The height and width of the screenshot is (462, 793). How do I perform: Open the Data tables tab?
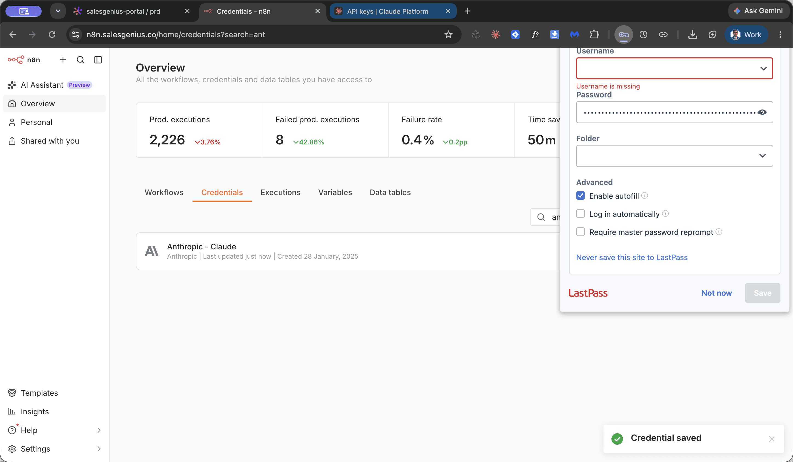click(390, 192)
